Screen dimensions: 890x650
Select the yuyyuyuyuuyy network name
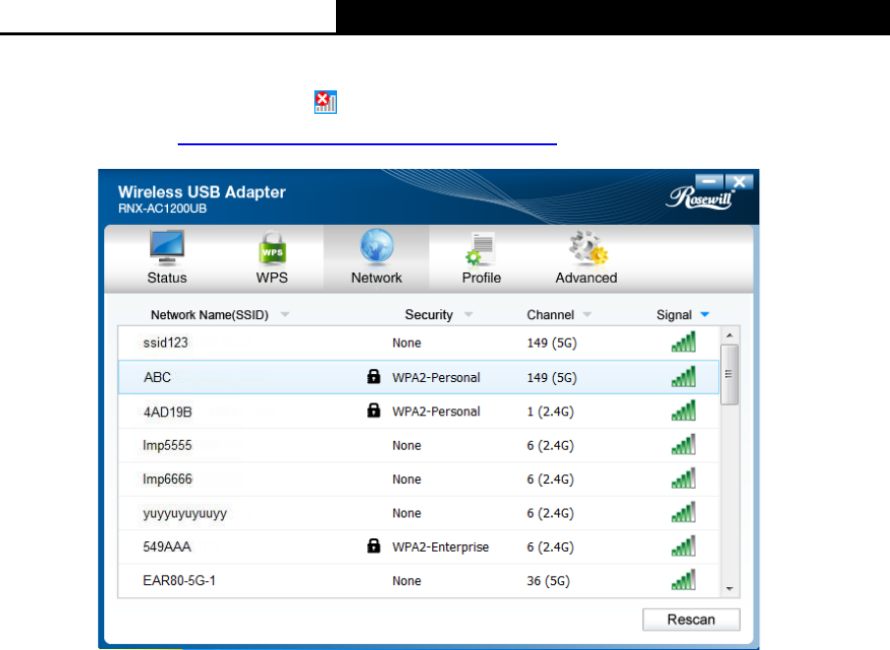(185, 514)
